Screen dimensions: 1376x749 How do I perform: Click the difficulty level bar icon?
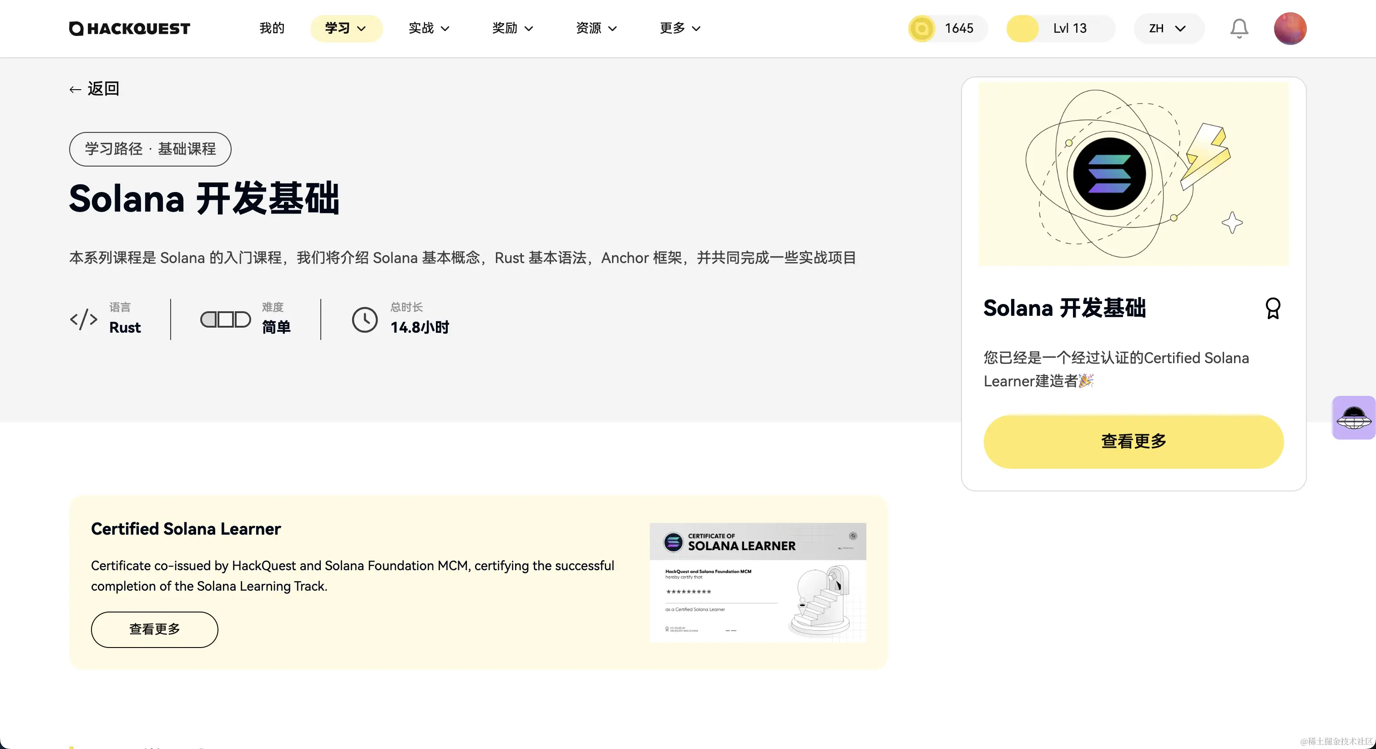(x=225, y=319)
